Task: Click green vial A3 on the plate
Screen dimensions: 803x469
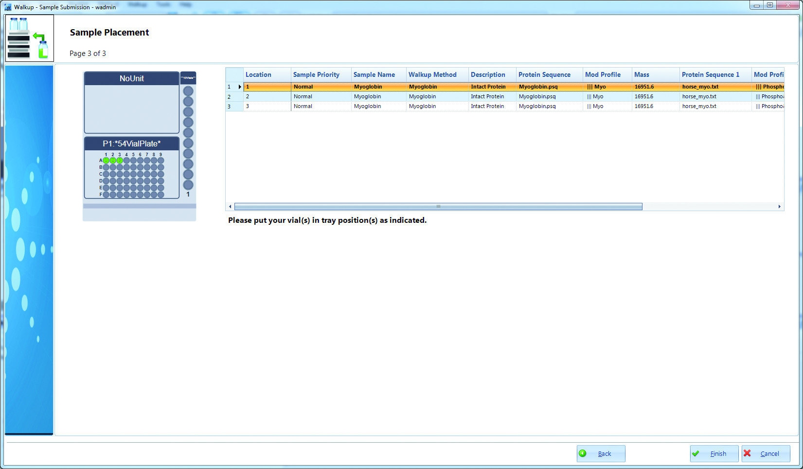Action: (x=120, y=161)
